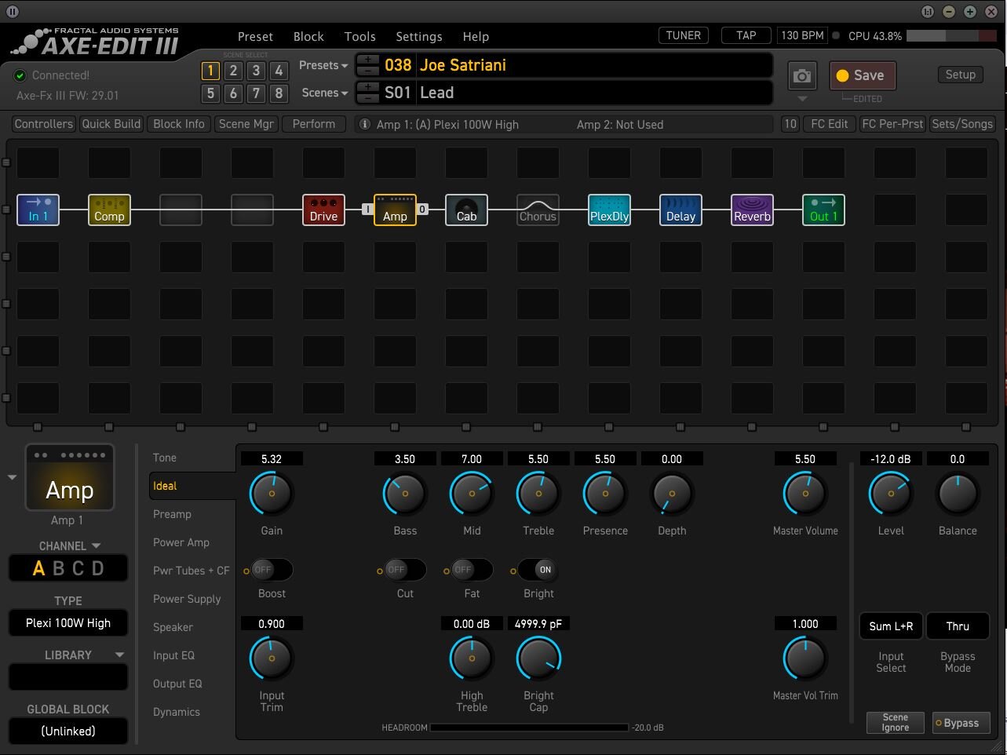The image size is (1007, 755).
Task: Select scene 3
Action: pyautogui.click(x=256, y=71)
